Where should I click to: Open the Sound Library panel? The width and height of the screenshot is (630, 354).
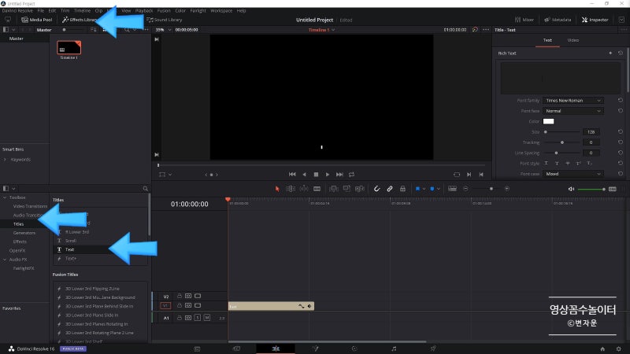pos(165,19)
